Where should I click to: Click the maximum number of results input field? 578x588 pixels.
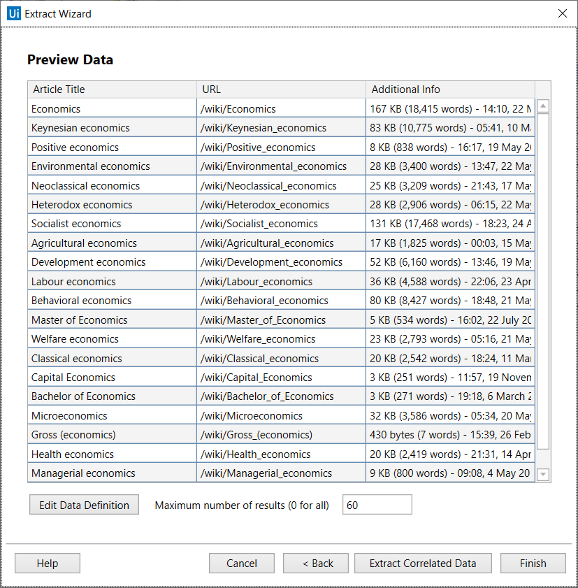[377, 504]
